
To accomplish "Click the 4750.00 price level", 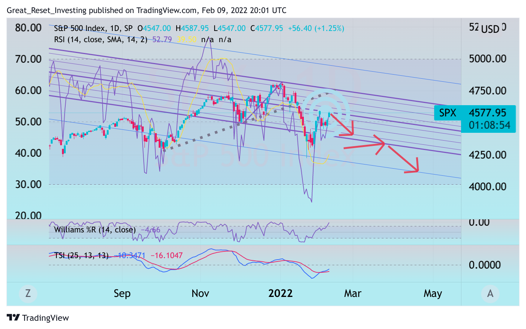I will [488, 91].
